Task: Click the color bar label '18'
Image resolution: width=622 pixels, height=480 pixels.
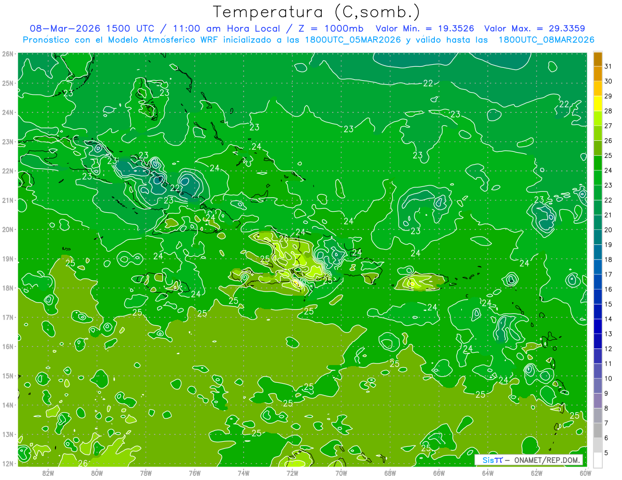Action: (x=609, y=259)
